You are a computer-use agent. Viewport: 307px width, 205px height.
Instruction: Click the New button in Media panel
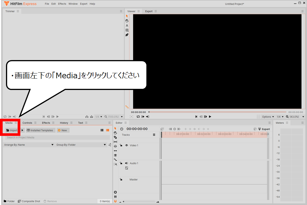pyautogui.click(x=63, y=130)
